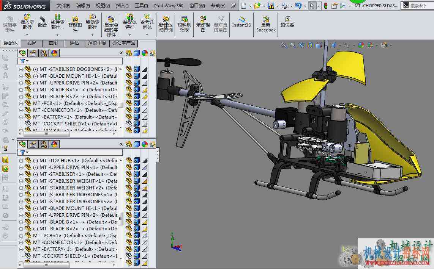Expand MT -STABILISER<1> in the lower tree
Screen dimensions: 434x269
pyautogui.click(x=21, y=174)
